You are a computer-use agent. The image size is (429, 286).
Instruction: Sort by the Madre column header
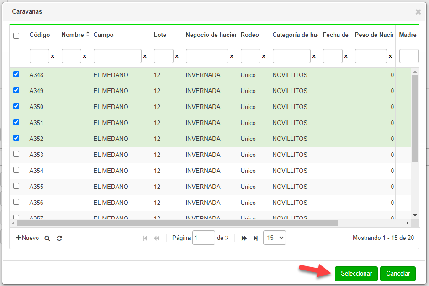pyautogui.click(x=408, y=35)
